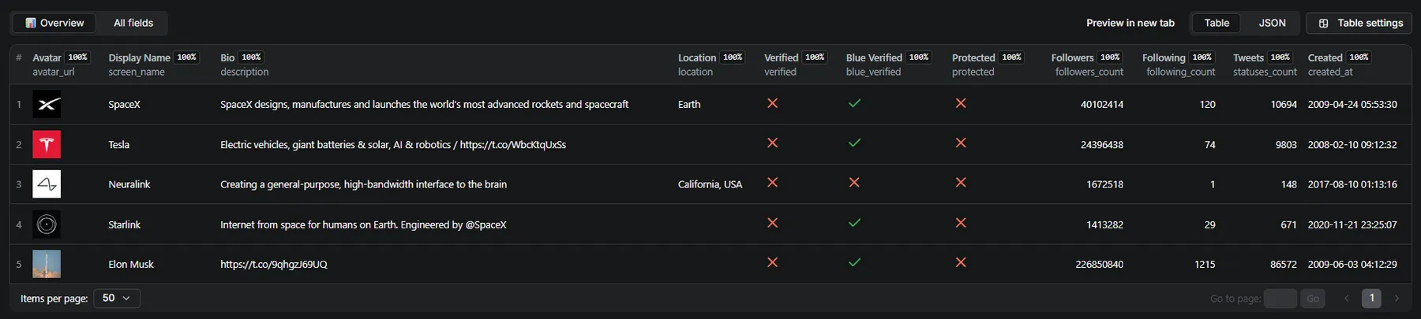
Task: Click Elon Musk's rocket avatar
Action: pos(47,264)
